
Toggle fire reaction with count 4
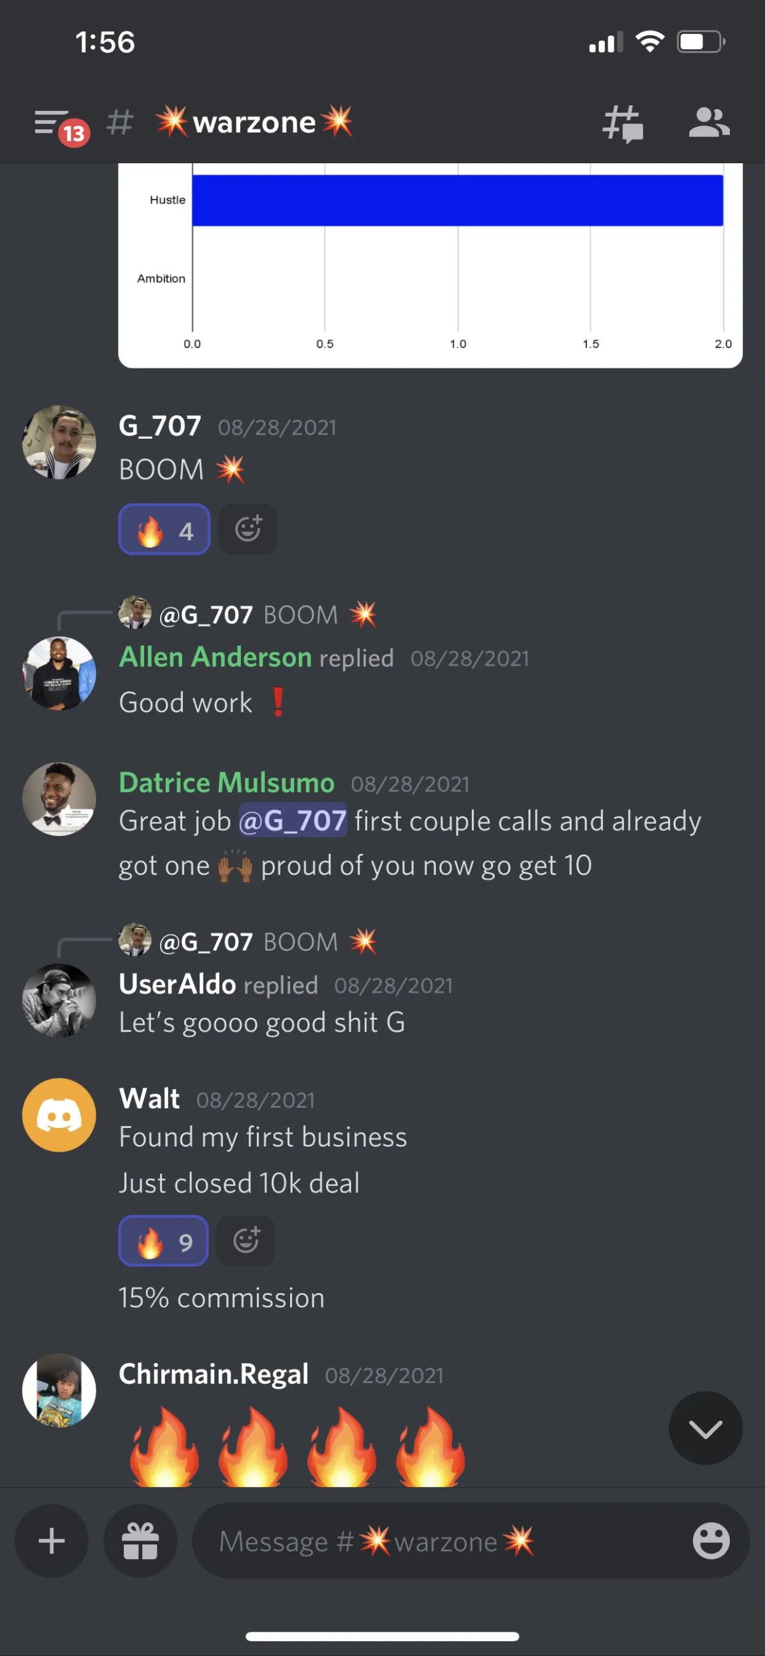coord(164,529)
